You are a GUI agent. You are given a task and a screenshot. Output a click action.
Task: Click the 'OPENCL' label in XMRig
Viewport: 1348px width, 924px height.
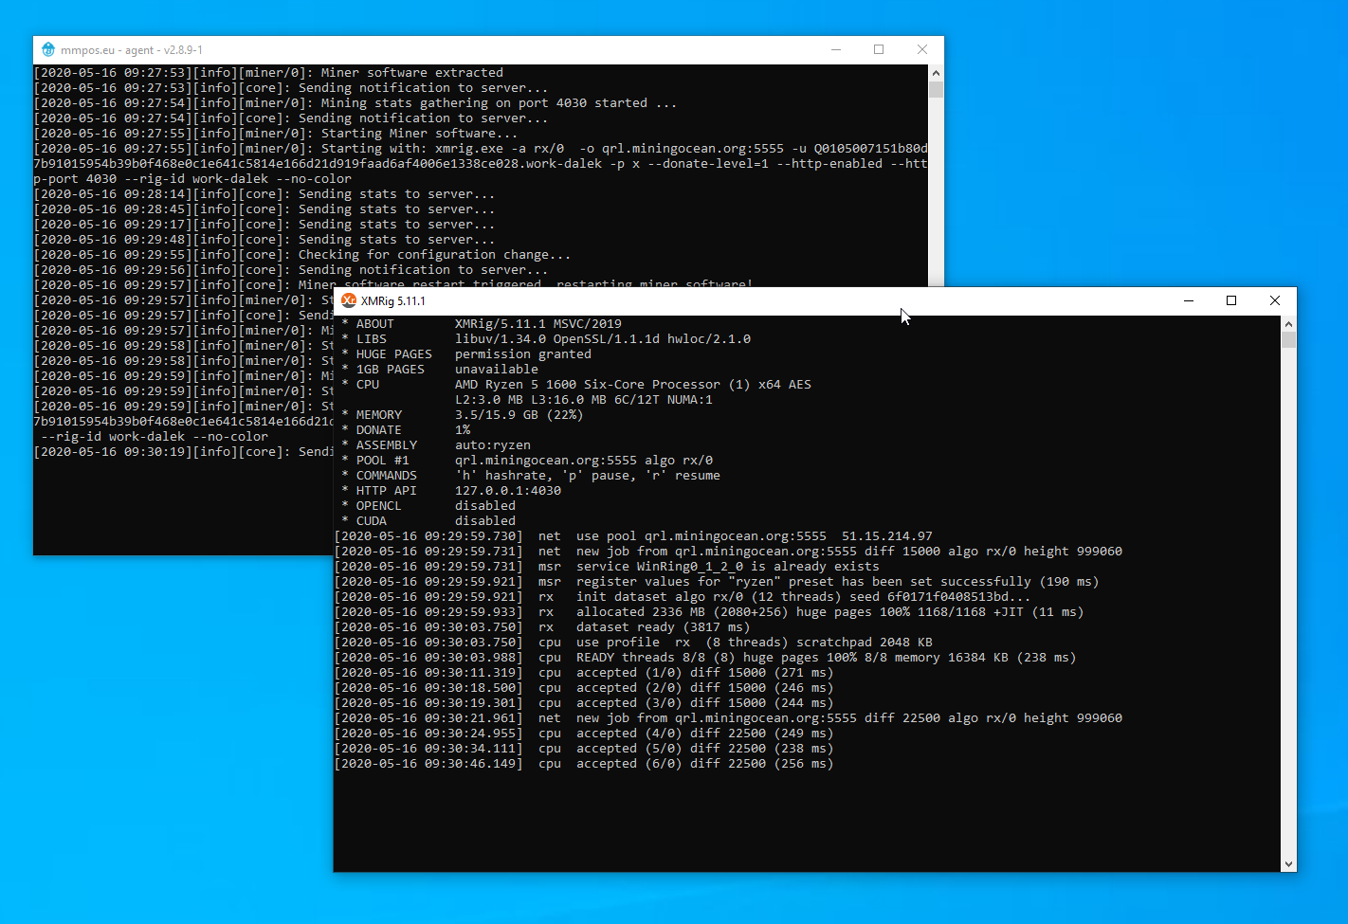(x=378, y=505)
